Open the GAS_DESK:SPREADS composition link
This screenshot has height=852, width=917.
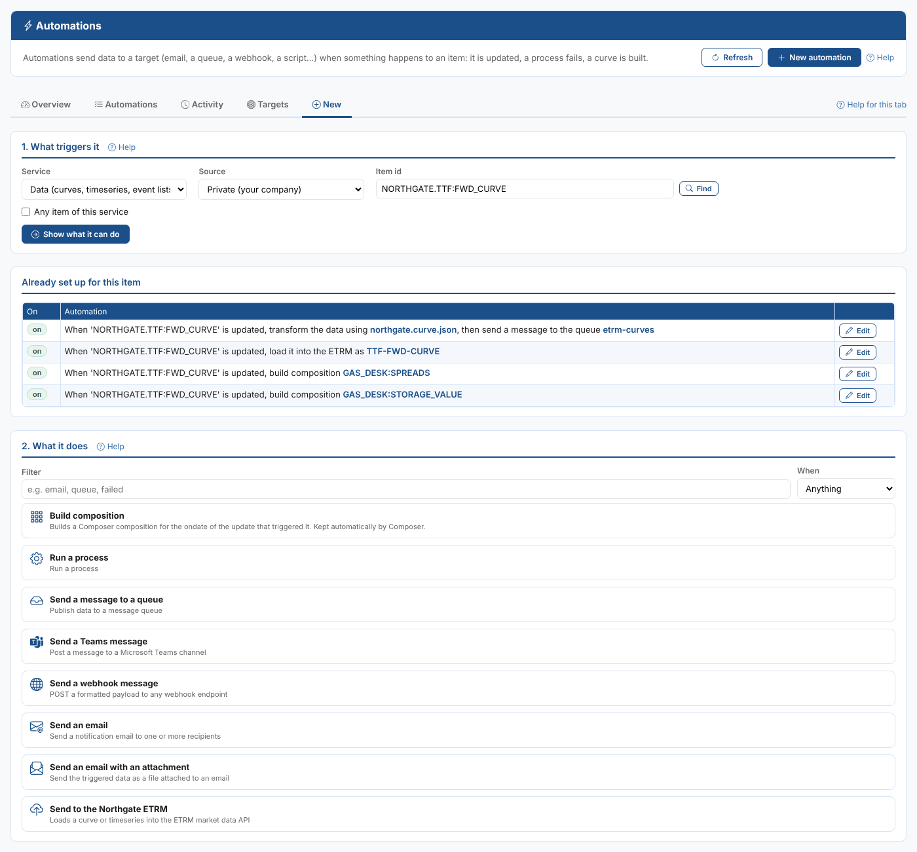click(386, 373)
